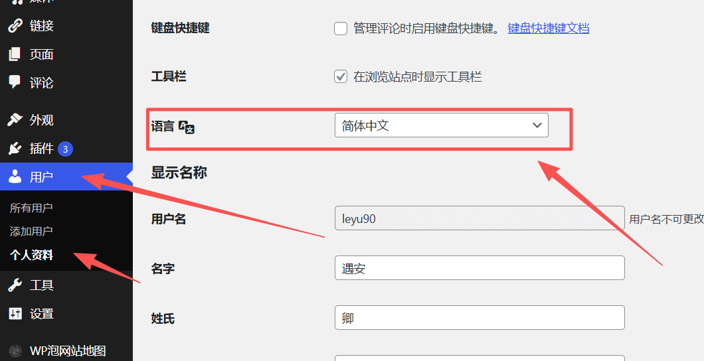Image resolution: width=704 pixels, height=361 pixels.
Task: Click the Tools wrench icon
Action: 15,285
